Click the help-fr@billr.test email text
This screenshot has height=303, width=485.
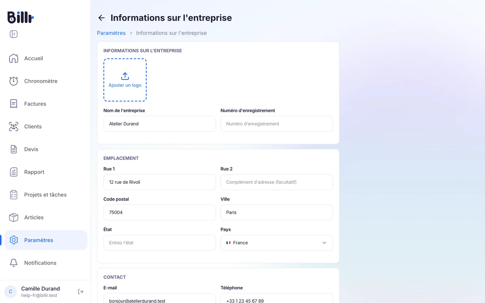(39, 295)
